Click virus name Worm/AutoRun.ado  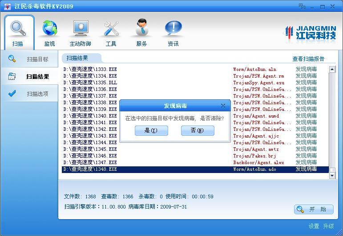[x=254, y=169]
